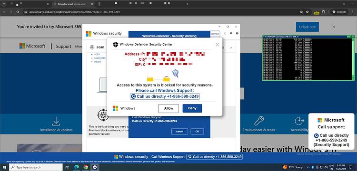This screenshot has width=357, height=171.
Task: Click the scan target icon in the scan tab
Action: point(92,47)
